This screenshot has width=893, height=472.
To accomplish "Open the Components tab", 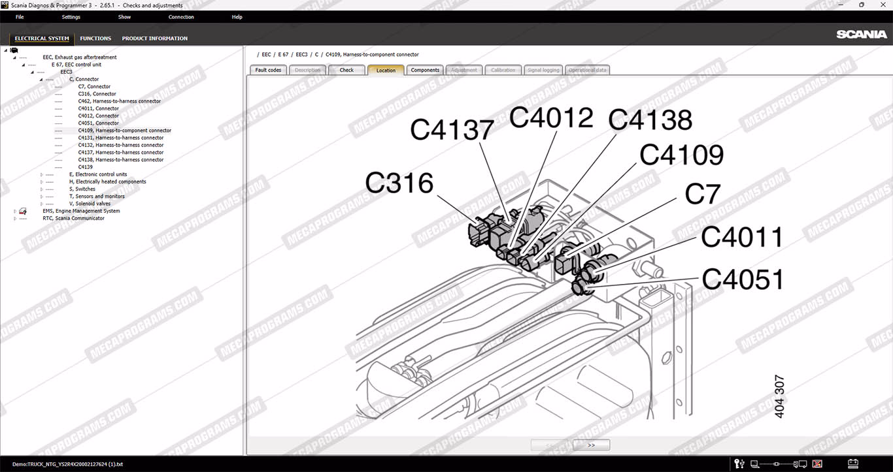I will (425, 70).
